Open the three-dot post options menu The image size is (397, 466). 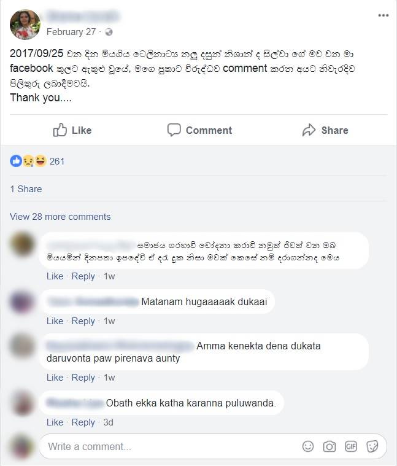coord(384,15)
